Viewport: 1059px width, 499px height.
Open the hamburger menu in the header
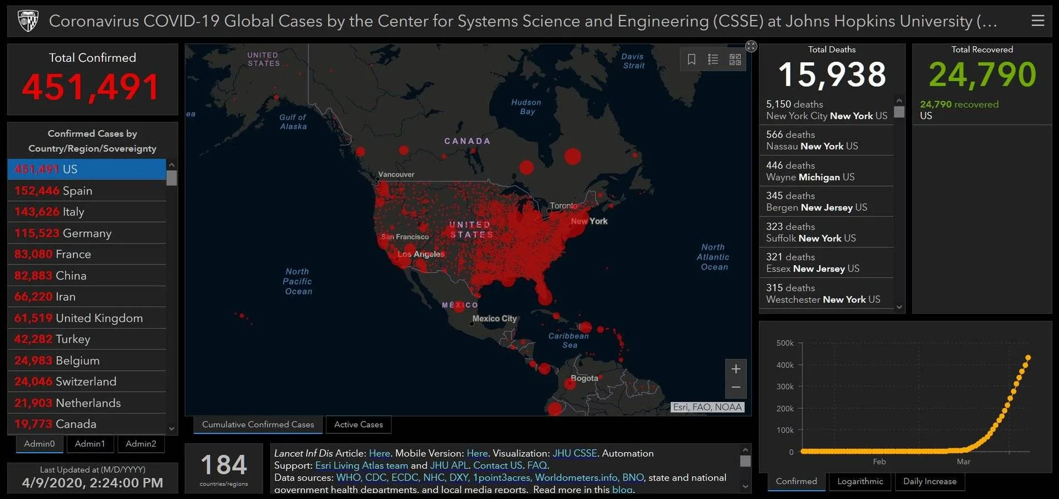pyautogui.click(x=1037, y=21)
